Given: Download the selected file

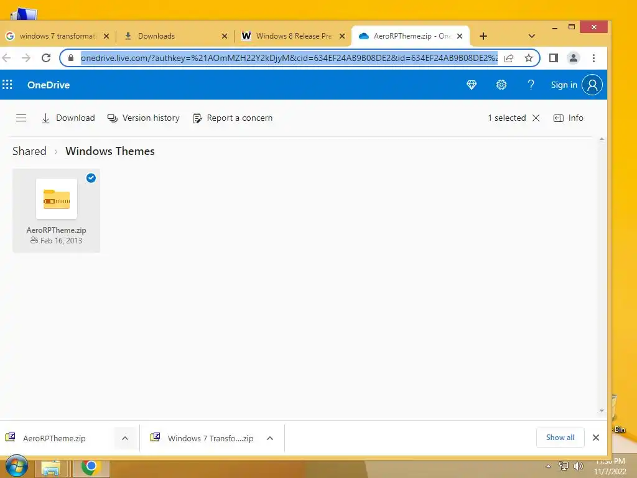Looking at the screenshot, I should coord(68,118).
